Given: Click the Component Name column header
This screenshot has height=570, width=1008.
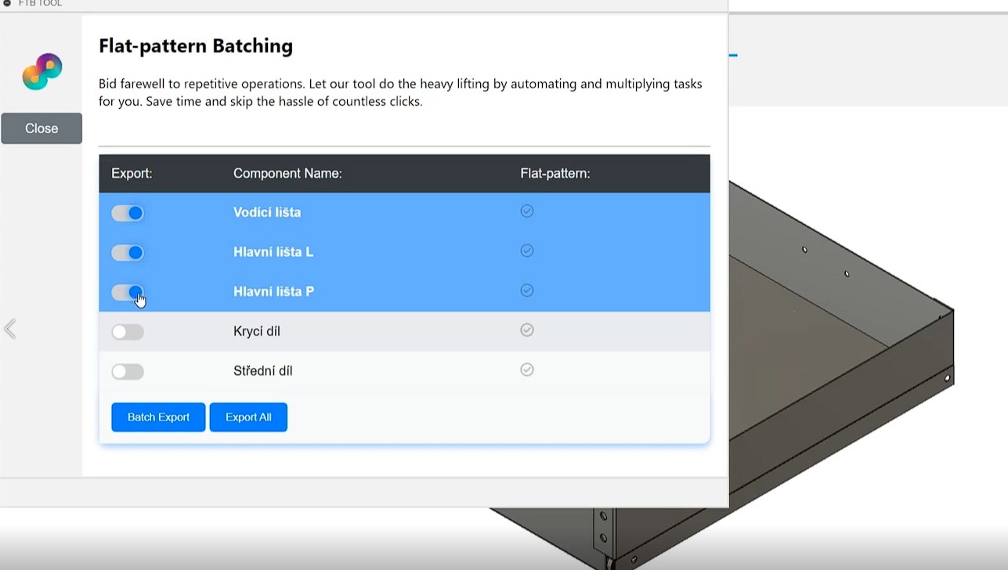Looking at the screenshot, I should [x=287, y=173].
